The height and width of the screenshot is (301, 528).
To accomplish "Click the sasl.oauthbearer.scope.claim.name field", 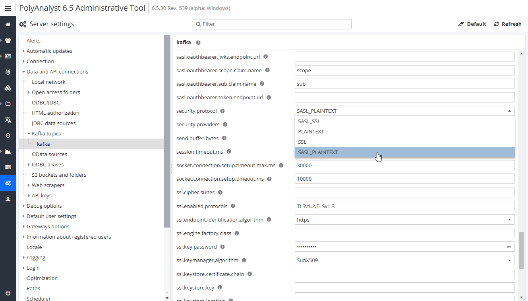I will pos(404,70).
